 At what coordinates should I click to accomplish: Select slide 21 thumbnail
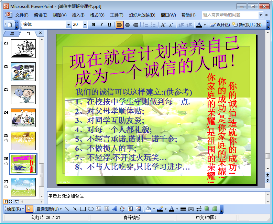23,49
